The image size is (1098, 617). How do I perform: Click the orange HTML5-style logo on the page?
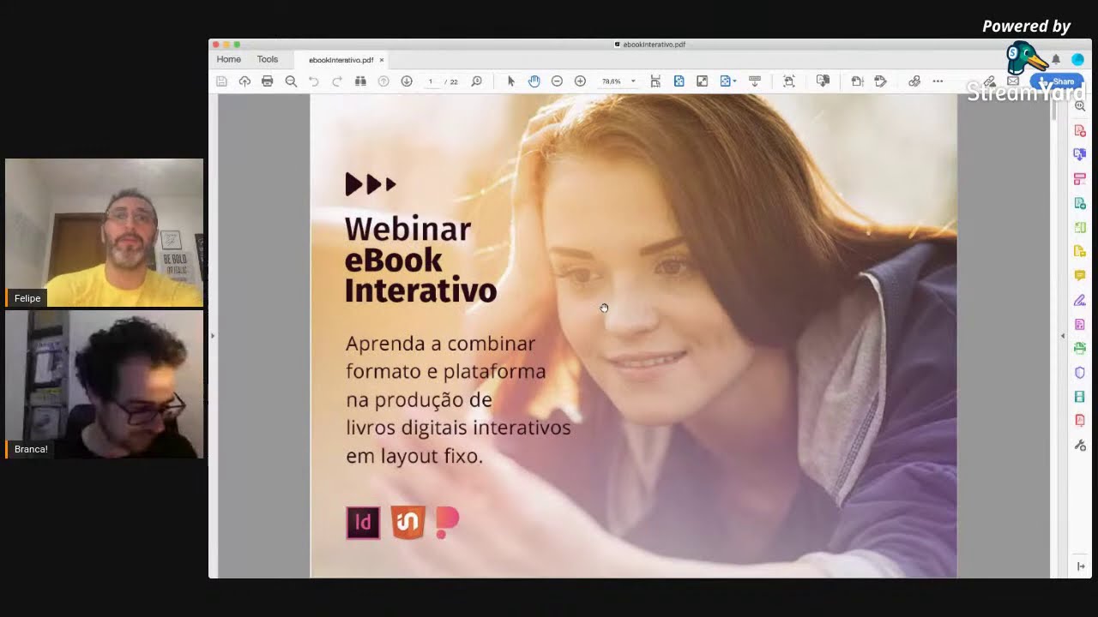tap(407, 522)
